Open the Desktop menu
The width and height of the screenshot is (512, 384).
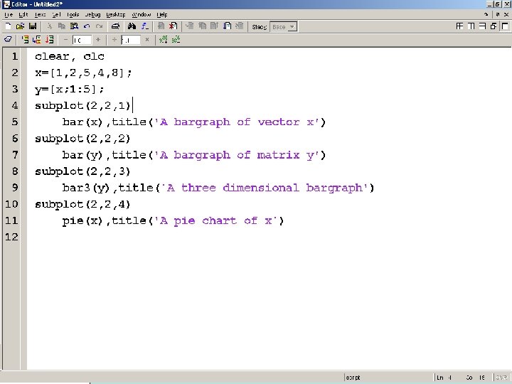pos(116,14)
